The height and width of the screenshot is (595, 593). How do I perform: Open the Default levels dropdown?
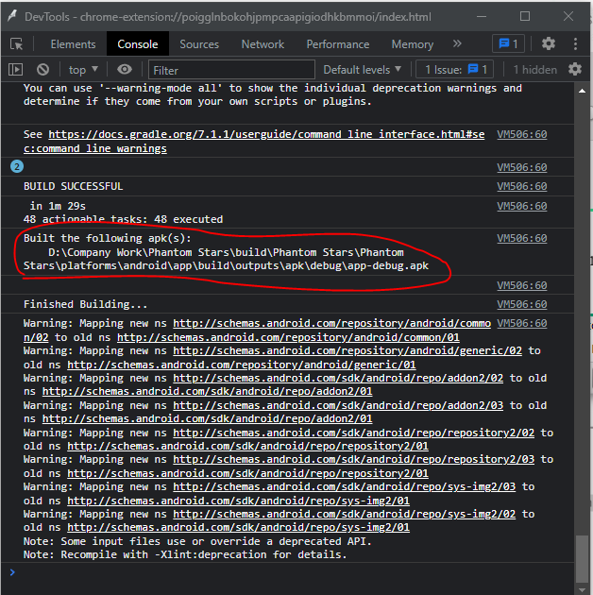click(x=362, y=70)
